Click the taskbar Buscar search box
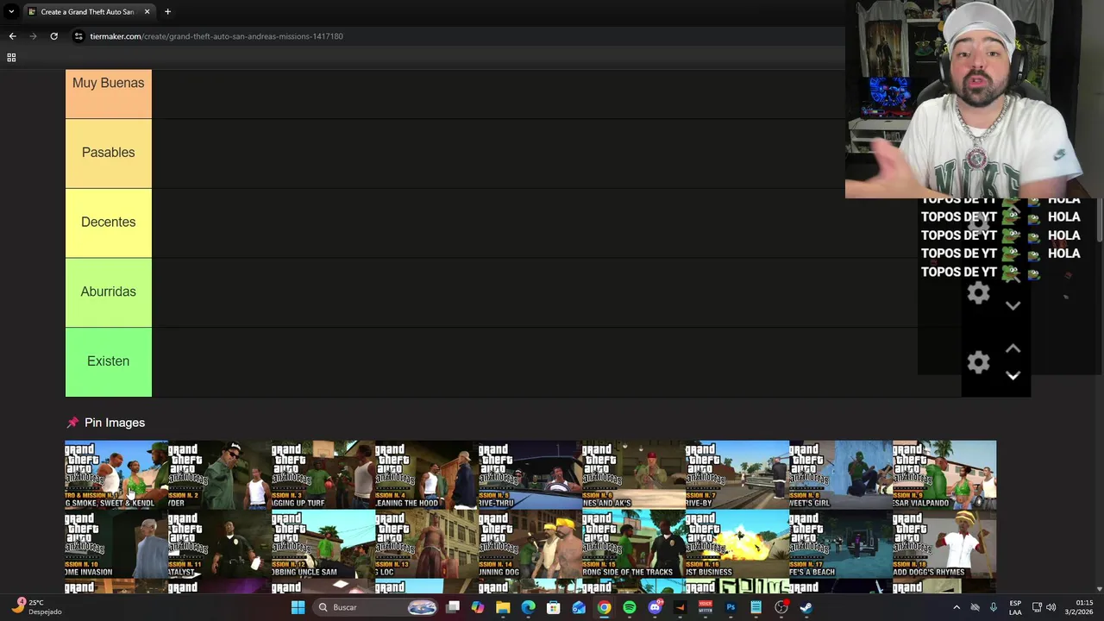 (x=376, y=607)
